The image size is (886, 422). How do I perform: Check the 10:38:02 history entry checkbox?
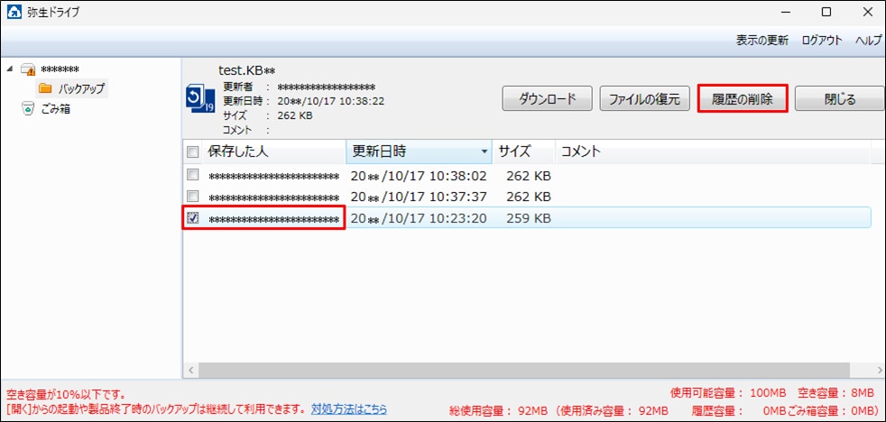(192, 175)
